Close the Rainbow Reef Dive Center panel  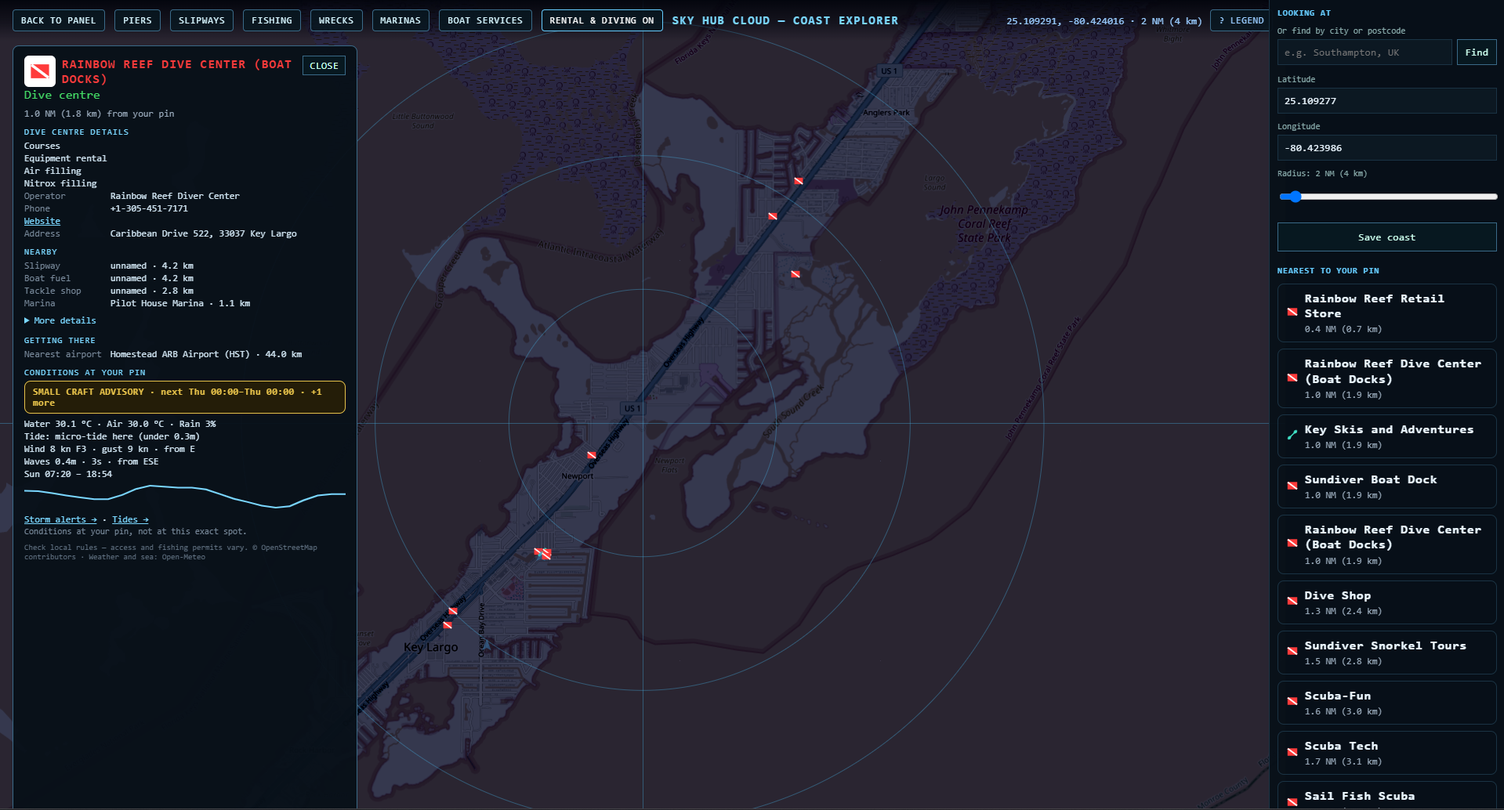(x=324, y=66)
